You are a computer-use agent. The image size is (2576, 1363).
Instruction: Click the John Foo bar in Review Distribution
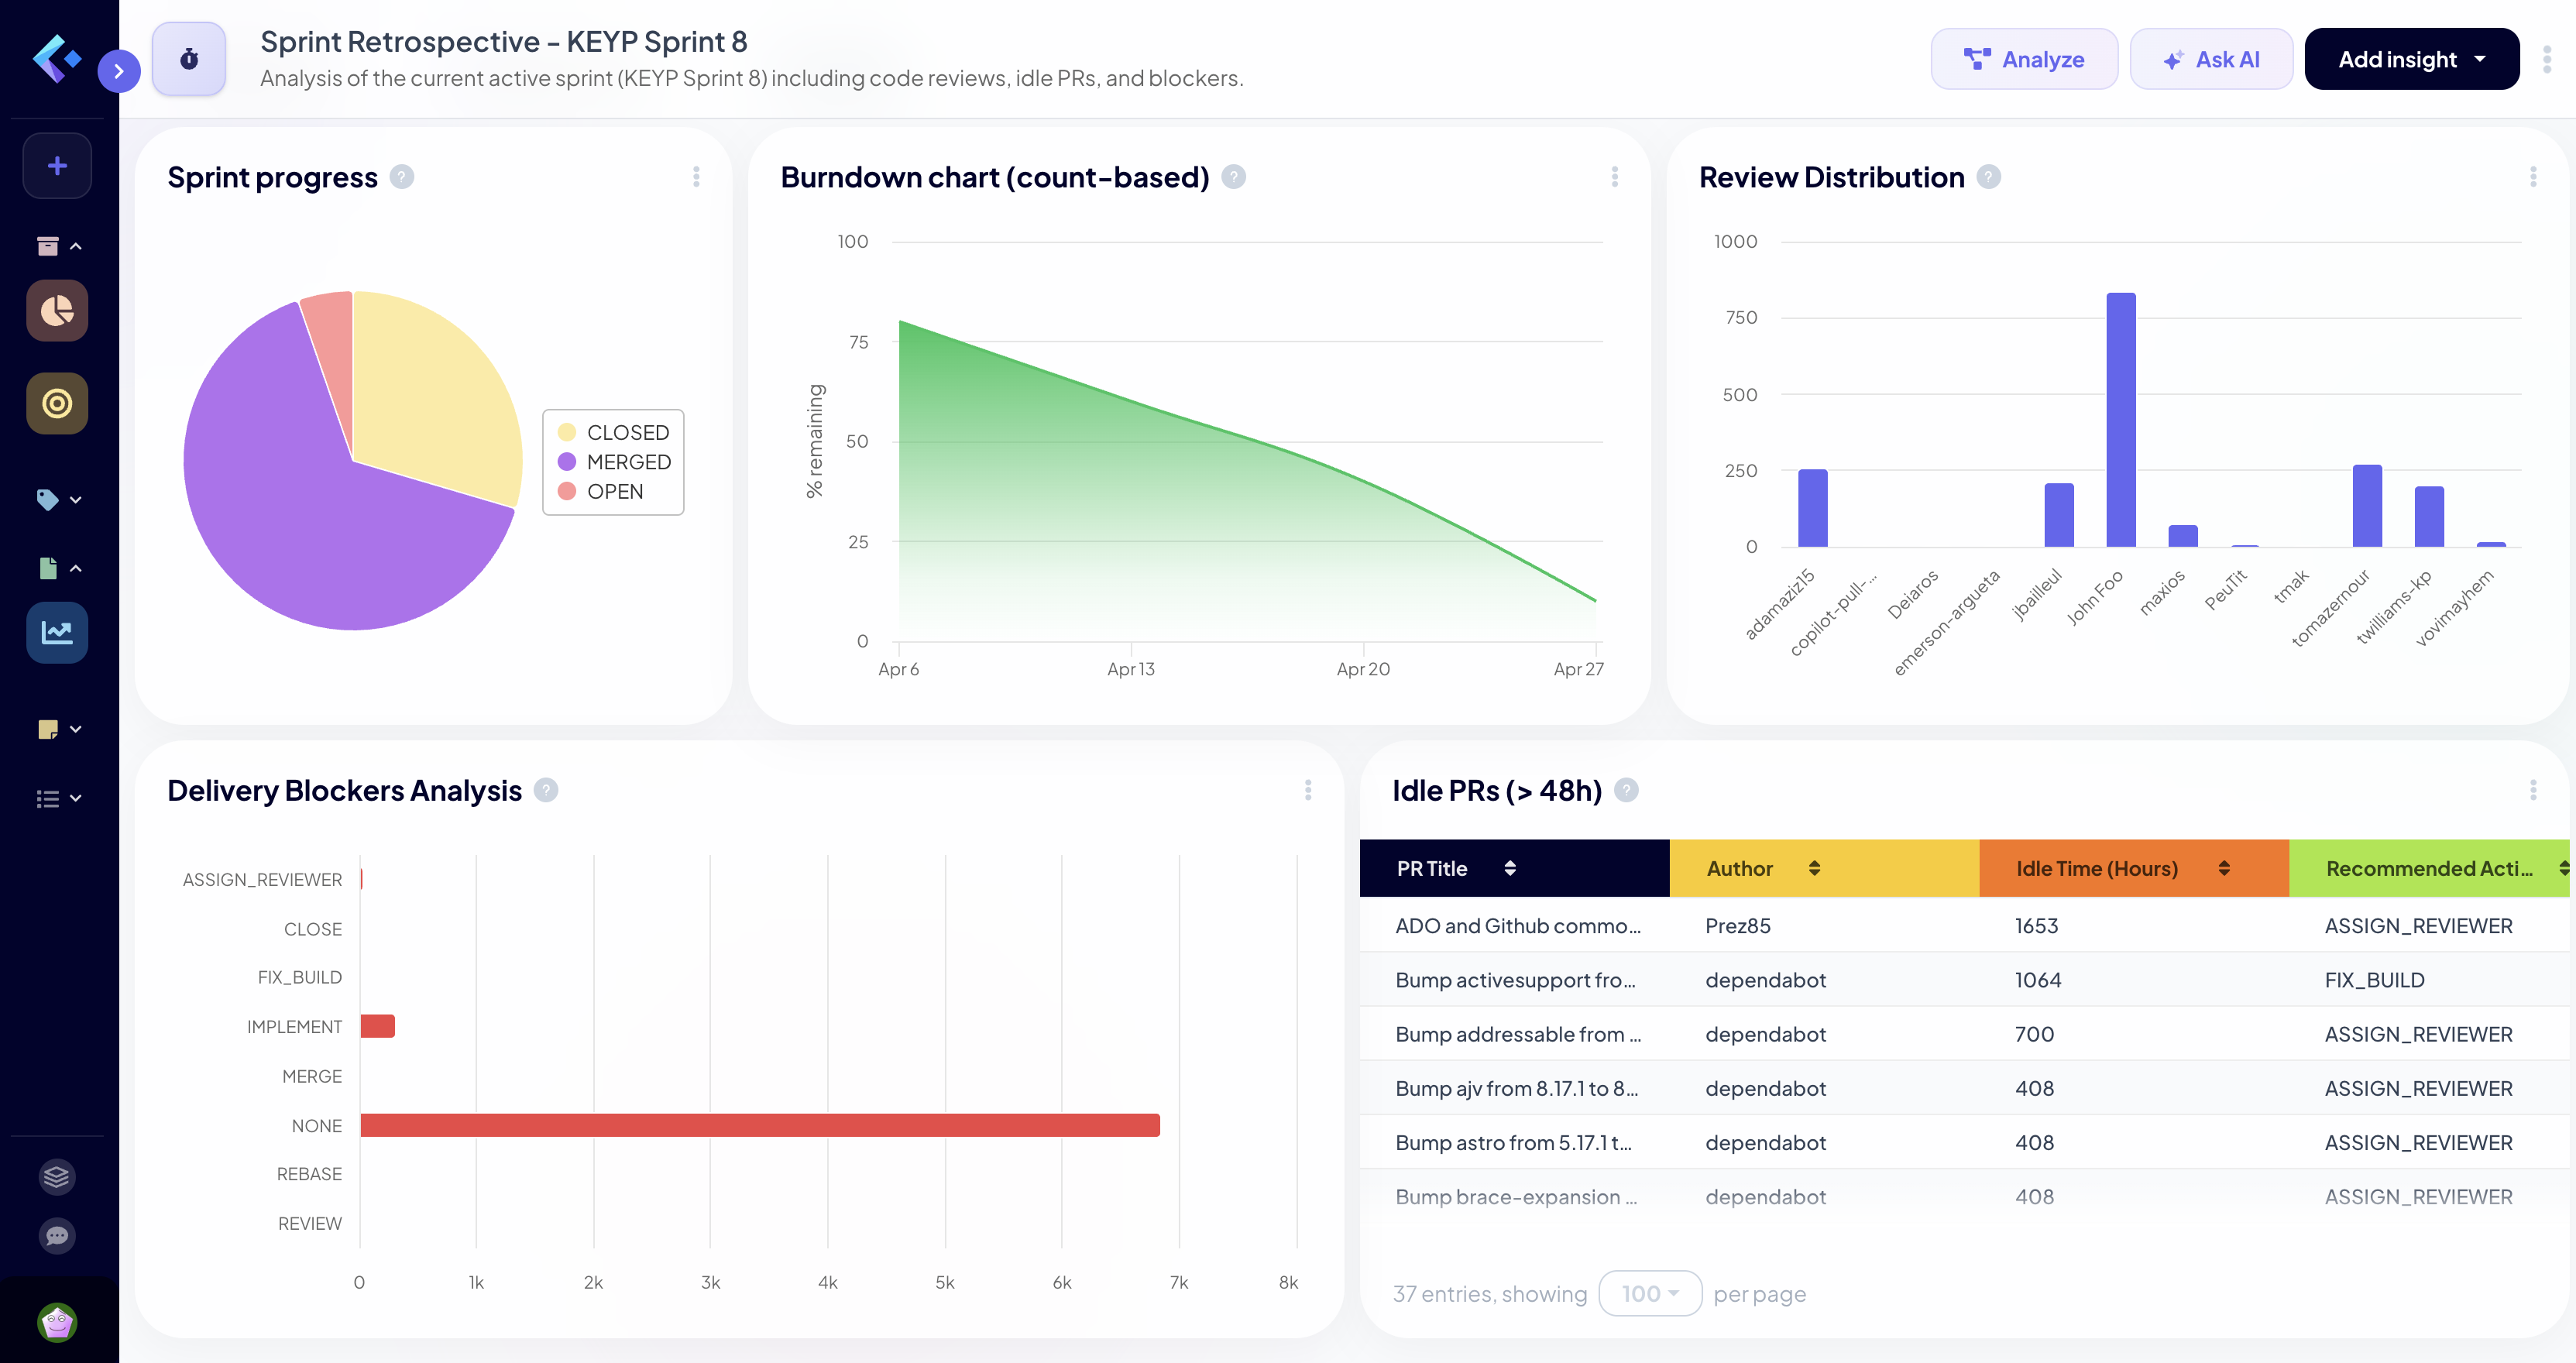click(x=2120, y=420)
